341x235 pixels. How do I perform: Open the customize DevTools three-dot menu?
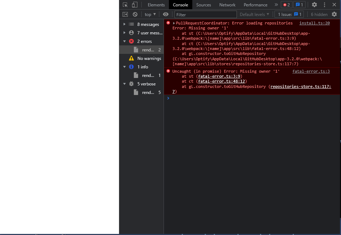pyautogui.click(x=324, y=5)
